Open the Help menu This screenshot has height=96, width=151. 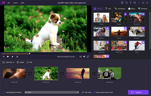[x=23, y=3]
